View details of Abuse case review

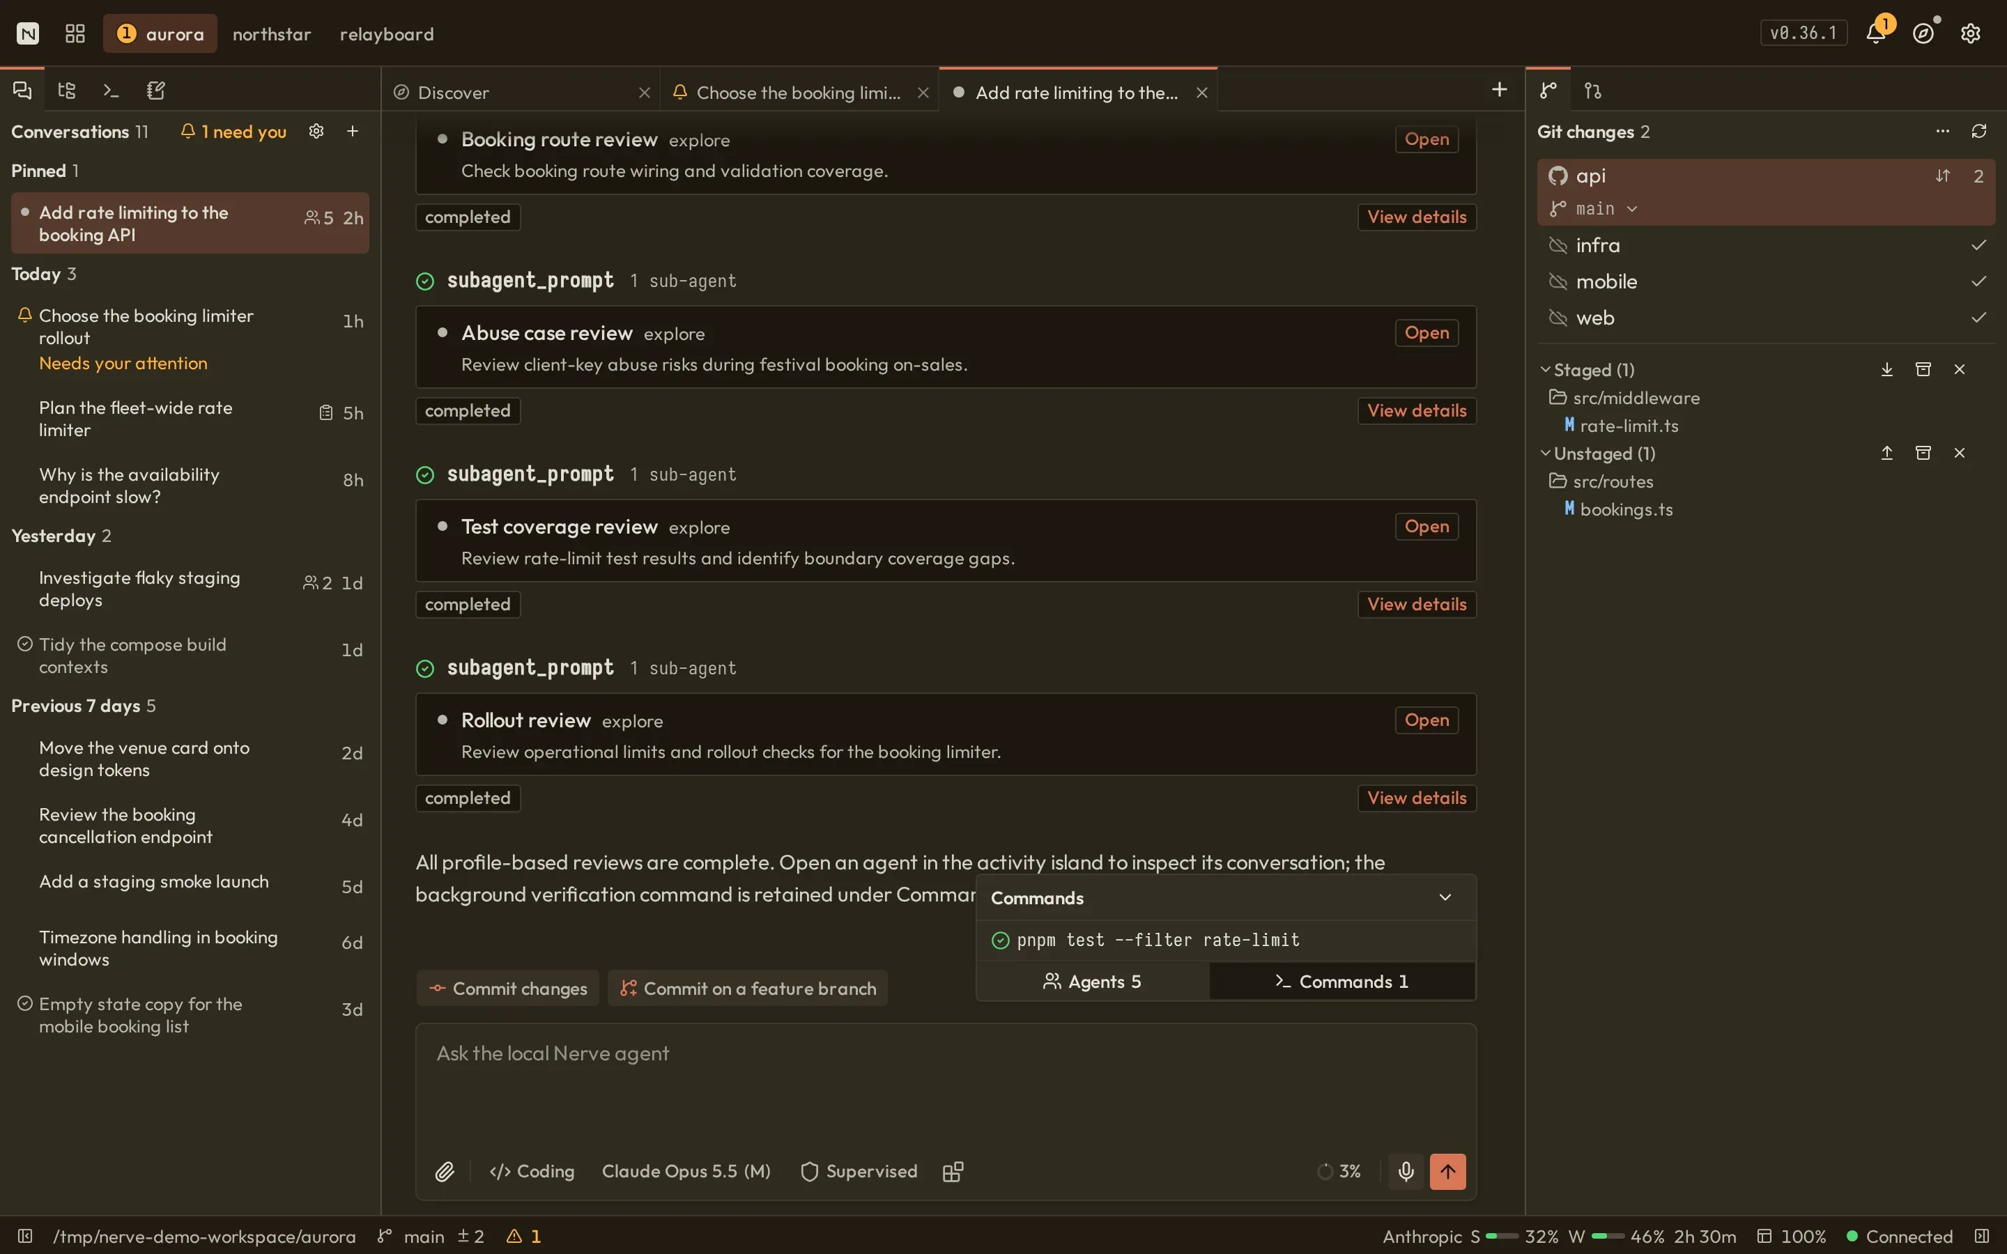point(1417,410)
